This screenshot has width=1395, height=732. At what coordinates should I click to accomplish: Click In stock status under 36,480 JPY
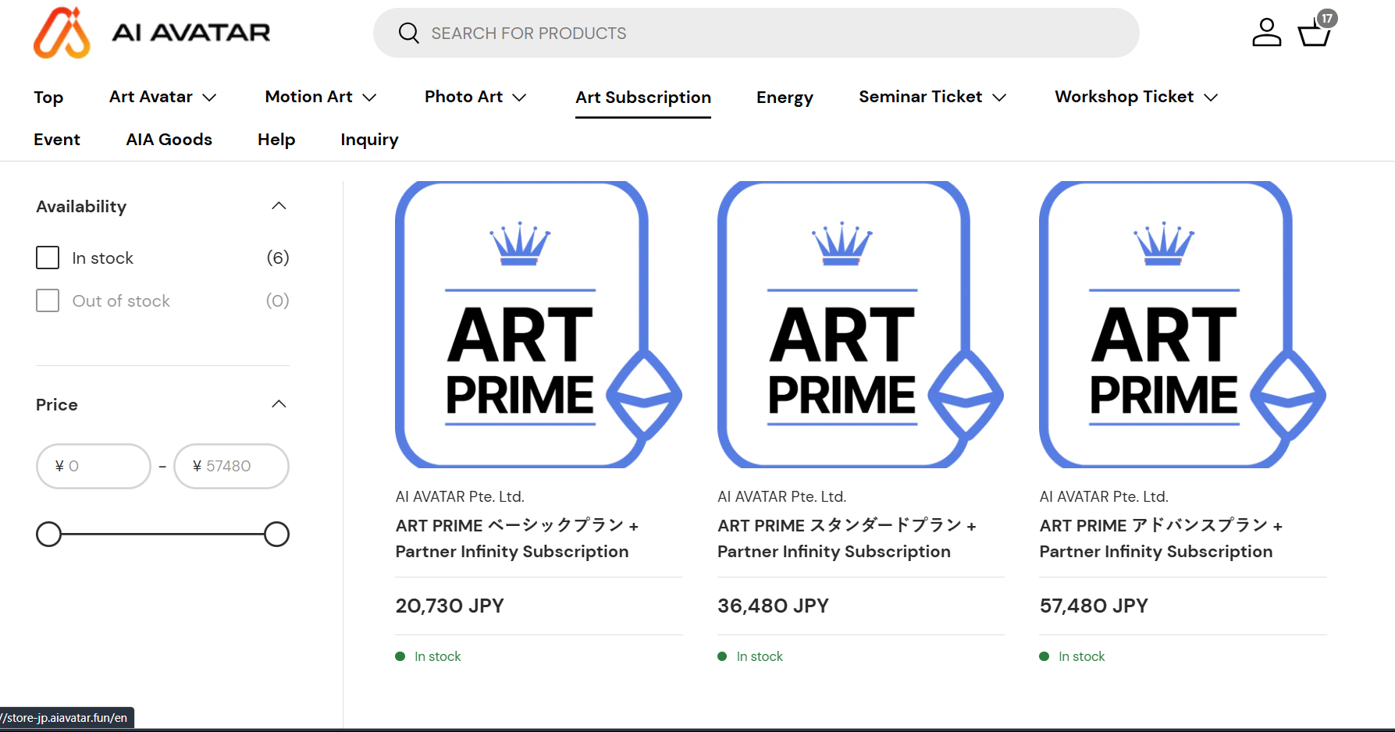click(x=750, y=656)
